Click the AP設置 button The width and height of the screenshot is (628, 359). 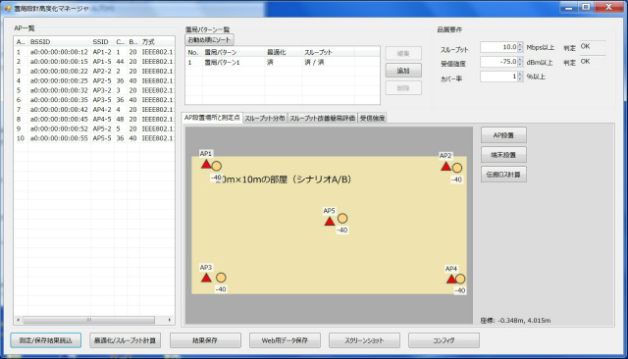click(x=503, y=135)
